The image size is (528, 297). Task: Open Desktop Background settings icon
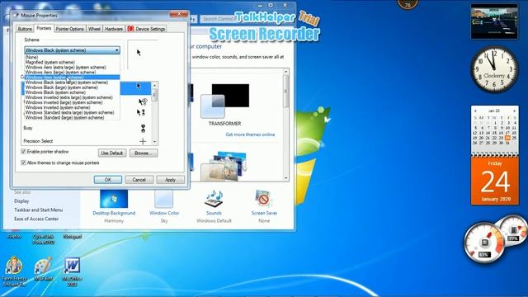click(x=114, y=199)
